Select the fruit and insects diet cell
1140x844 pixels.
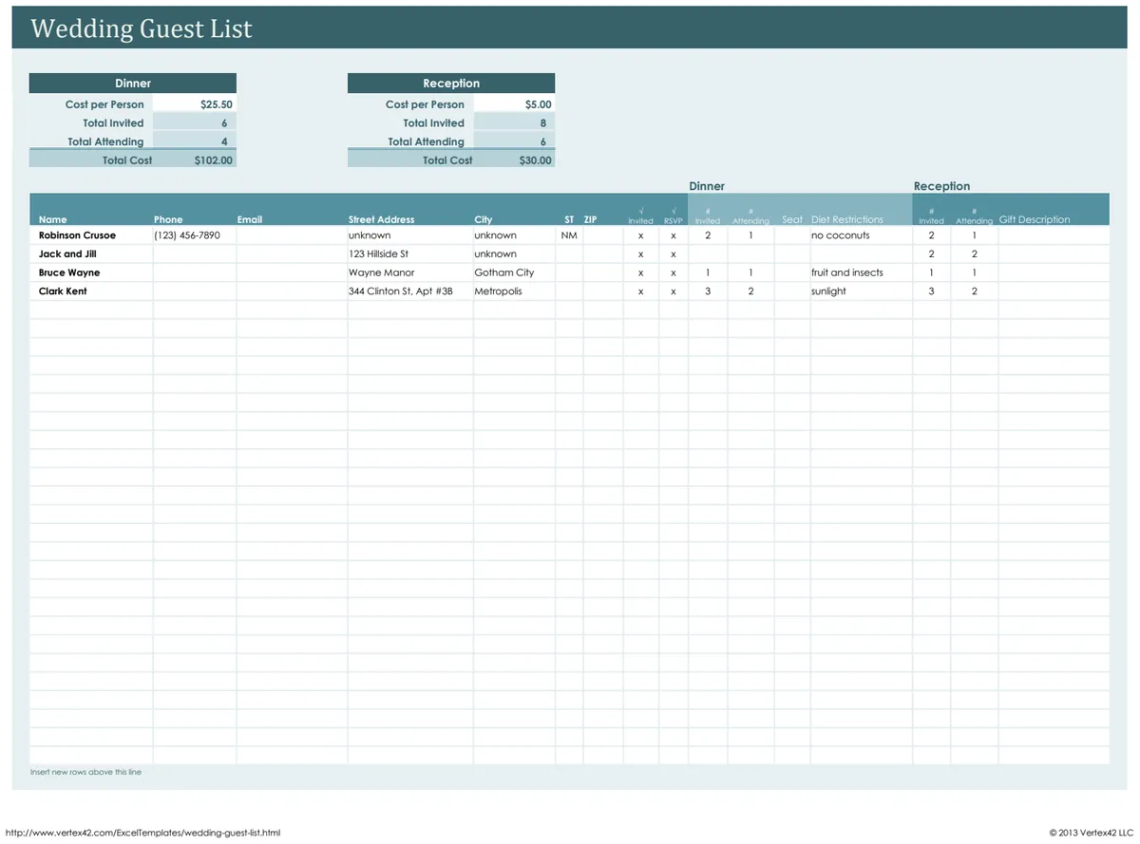(861, 272)
